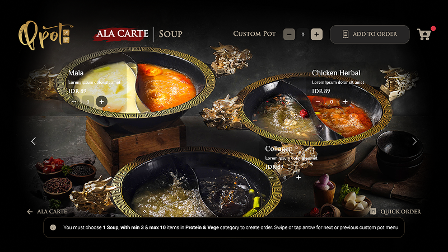The height and width of the screenshot is (252, 448).
Task: Decrease Chicken Herbal soup quantity
Action: (318, 102)
